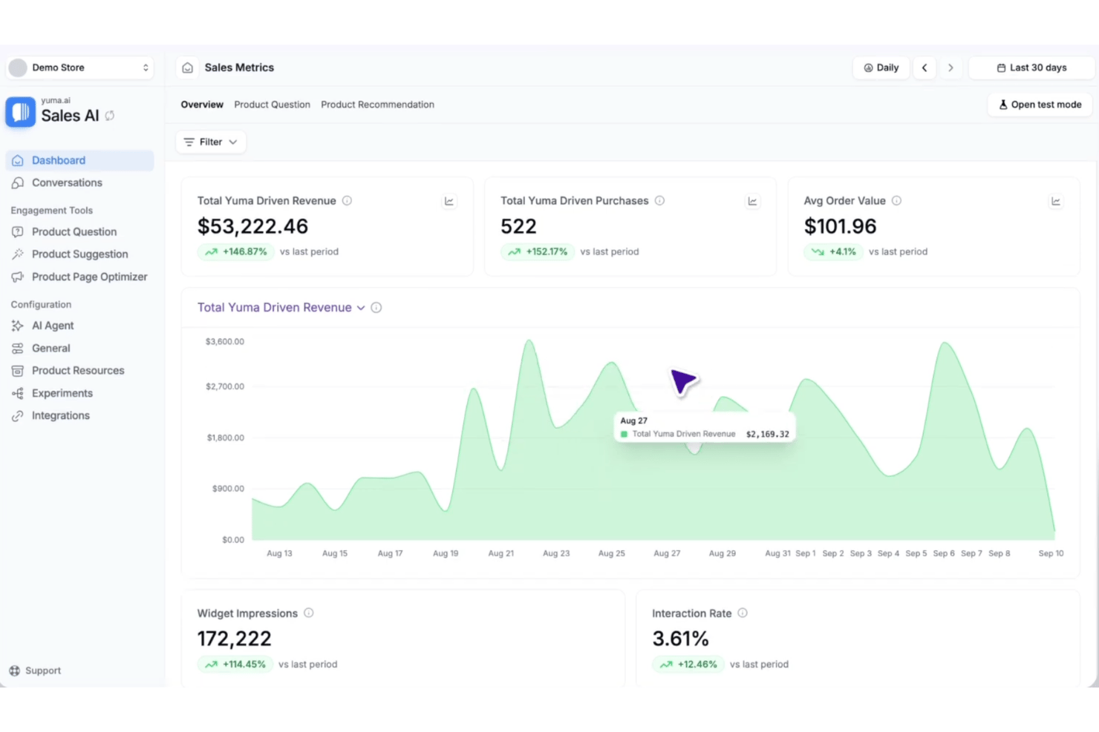
Task: Click the +152.17% trend badge
Action: pos(538,251)
